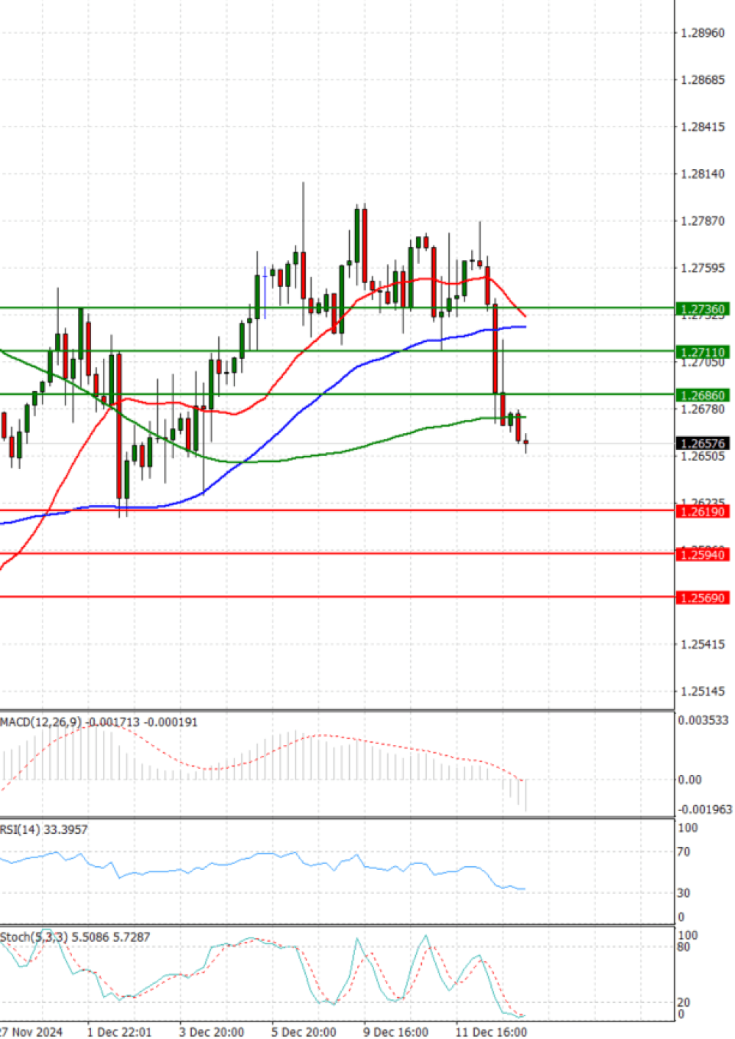Click the 0.00 MACD scale value
Screen dimensions: 735x1039
(x=689, y=779)
